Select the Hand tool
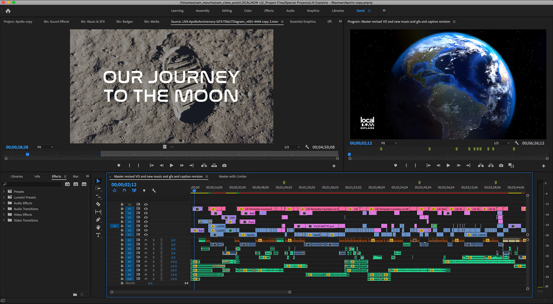 pyautogui.click(x=98, y=227)
